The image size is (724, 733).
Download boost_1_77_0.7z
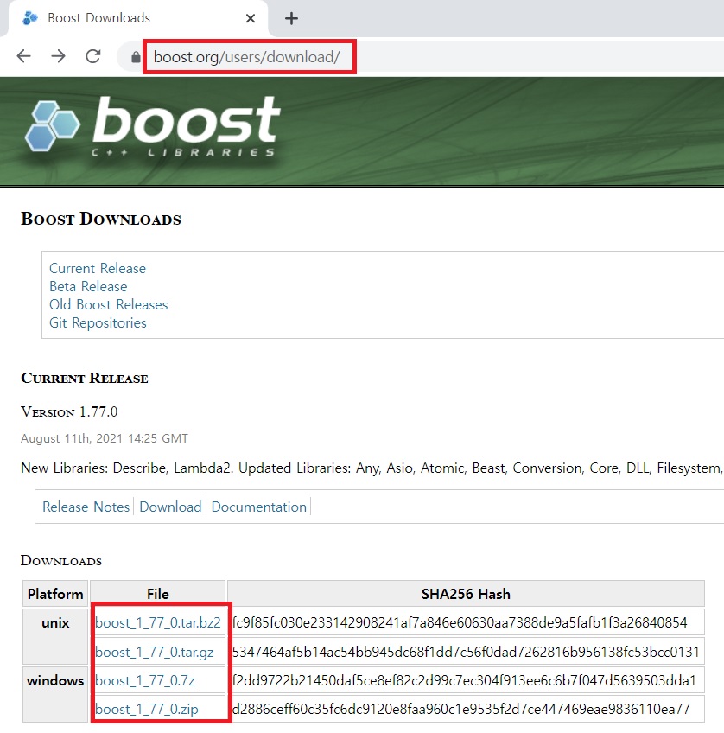[145, 680]
